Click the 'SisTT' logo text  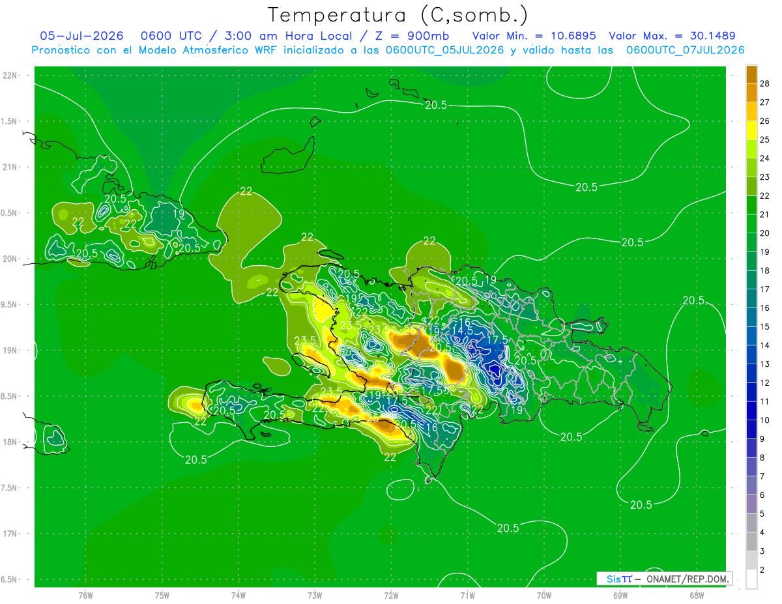point(618,579)
